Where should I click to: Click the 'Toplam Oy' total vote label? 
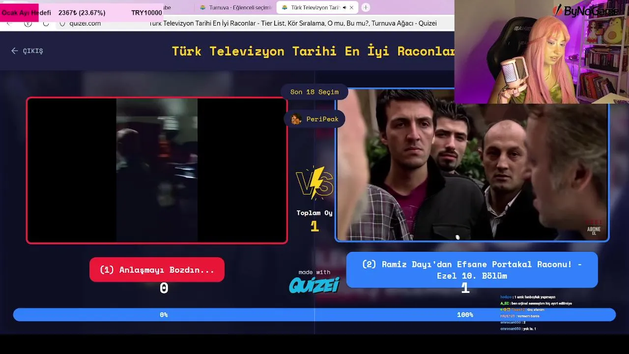click(314, 213)
